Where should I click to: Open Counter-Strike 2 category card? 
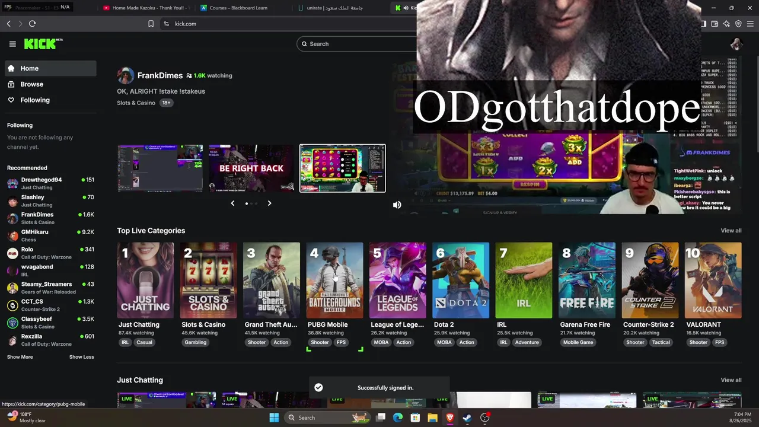(x=650, y=281)
